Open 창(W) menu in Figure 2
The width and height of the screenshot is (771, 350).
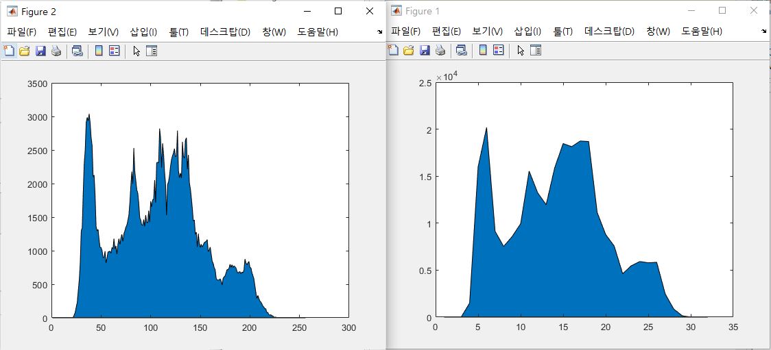pyautogui.click(x=274, y=32)
